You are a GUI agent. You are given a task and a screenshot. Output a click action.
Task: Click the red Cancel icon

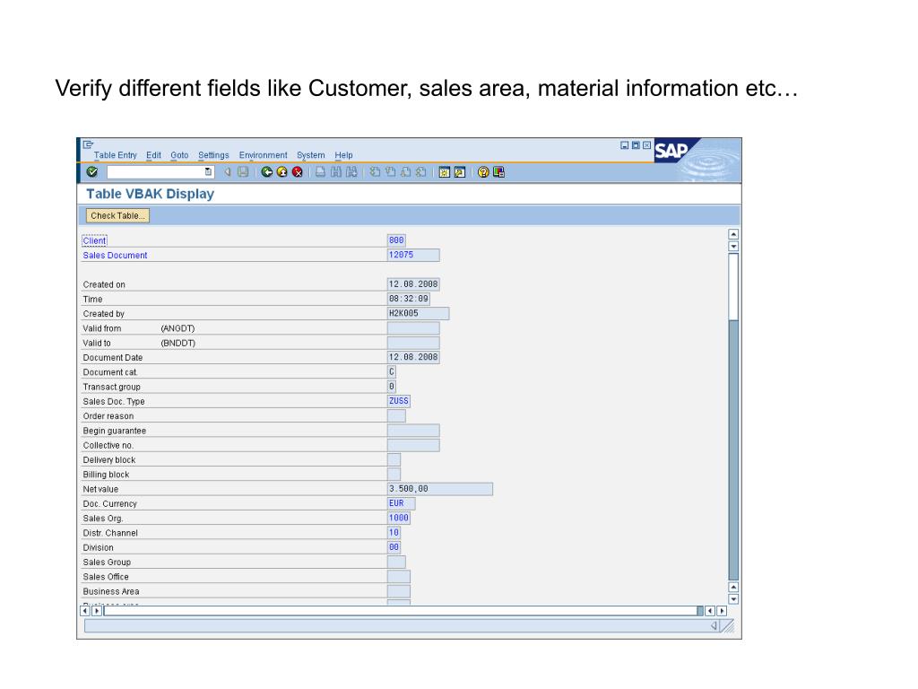[x=298, y=171]
